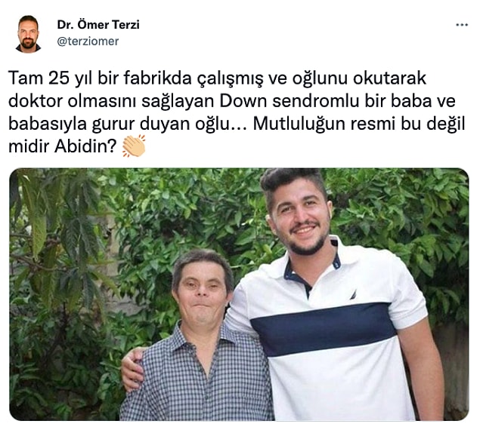480x430 pixels.
Task: Open the tweet's three-dot more options menu
Action: point(462,25)
